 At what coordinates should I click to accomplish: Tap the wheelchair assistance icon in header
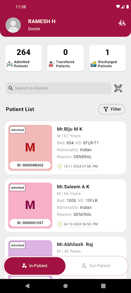pos(122,23)
